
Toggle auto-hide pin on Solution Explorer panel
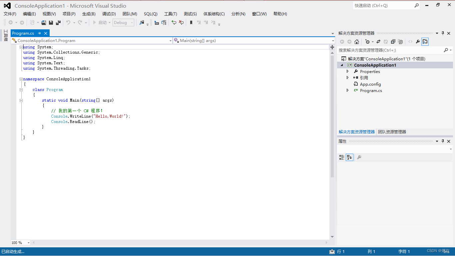click(443, 33)
